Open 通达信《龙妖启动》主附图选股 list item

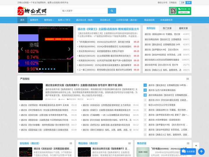pyautogui.click(x=107, y=105)
